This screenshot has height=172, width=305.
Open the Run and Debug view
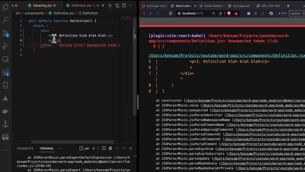5,46
